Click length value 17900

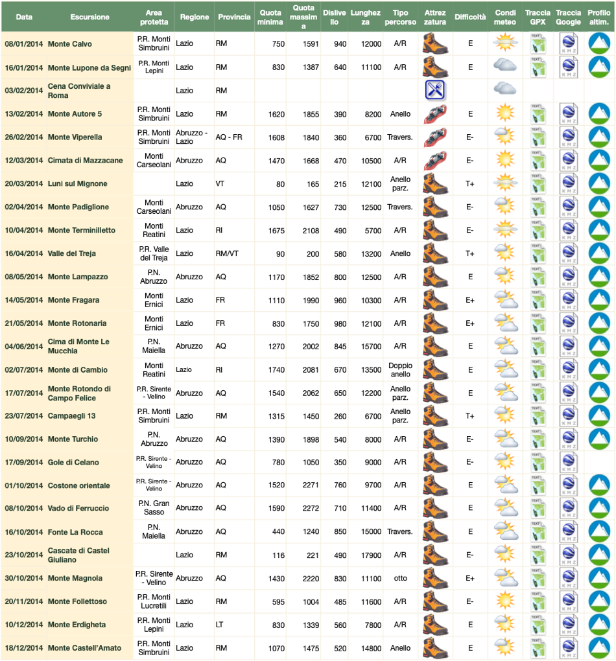coord(372,555)
